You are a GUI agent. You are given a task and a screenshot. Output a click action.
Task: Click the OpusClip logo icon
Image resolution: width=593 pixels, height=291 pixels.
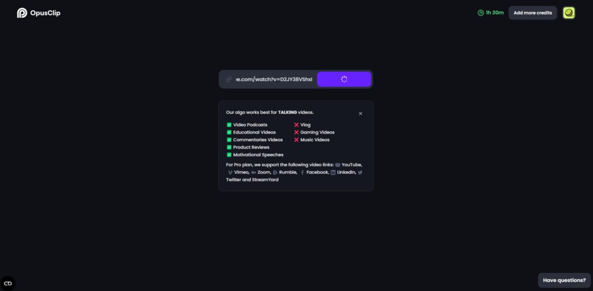point(22,13)
